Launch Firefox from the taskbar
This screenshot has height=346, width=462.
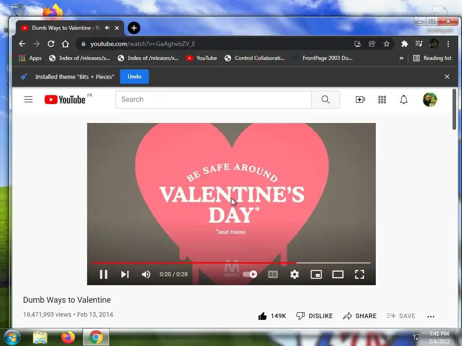coord(68,337)
